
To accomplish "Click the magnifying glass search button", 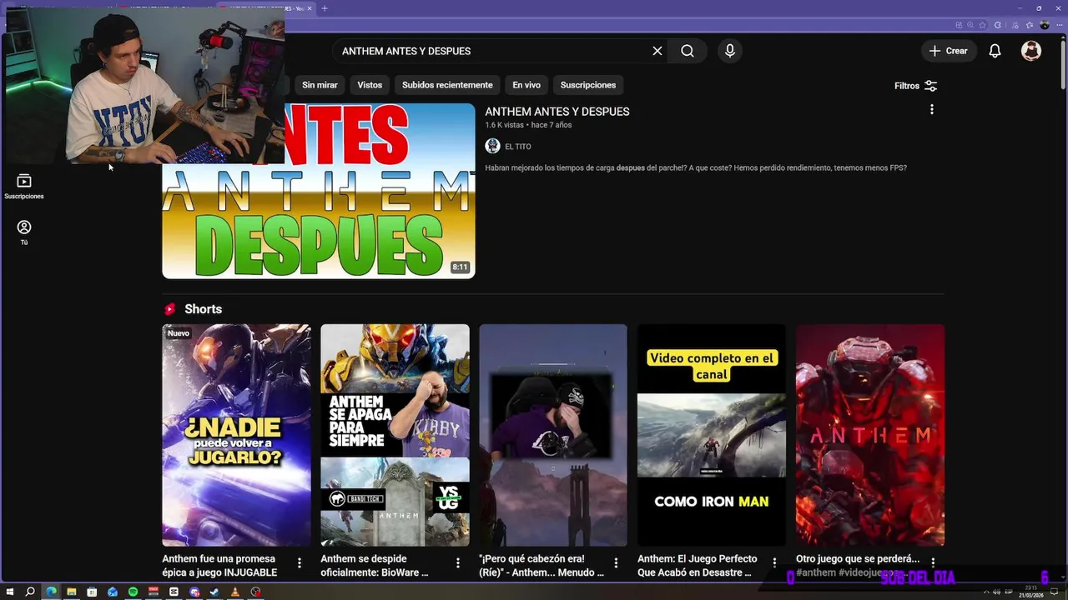I will pos(687,51).
